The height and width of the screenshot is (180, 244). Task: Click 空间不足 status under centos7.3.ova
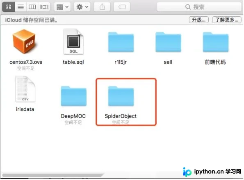[x=26, y=68]
